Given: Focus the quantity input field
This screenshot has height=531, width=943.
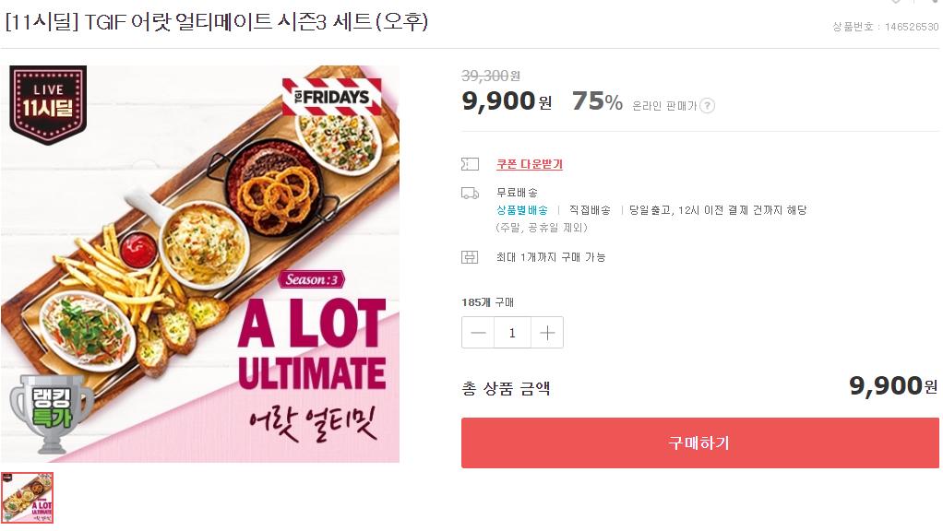Looking at the screenshot, I should click(x=512, y=333).
